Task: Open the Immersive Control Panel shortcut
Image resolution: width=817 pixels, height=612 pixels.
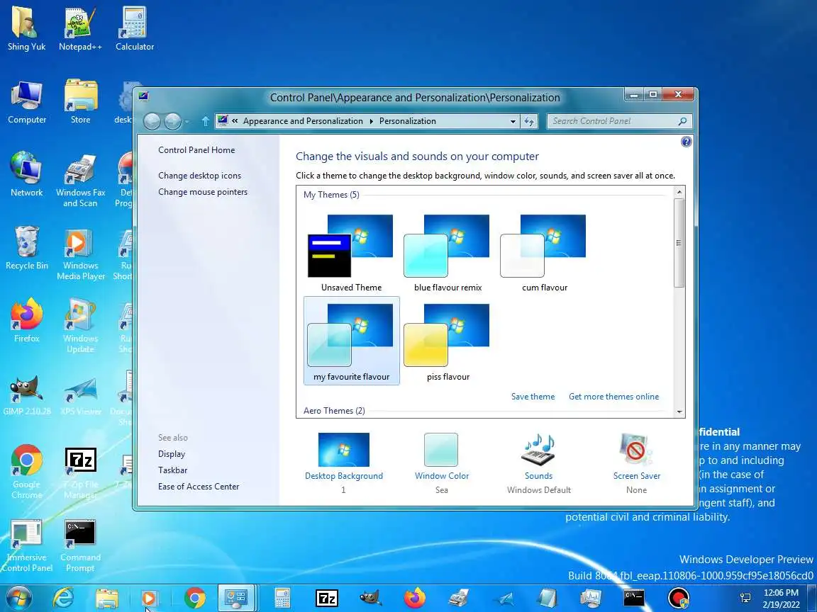Action: [x=26, y=545]
